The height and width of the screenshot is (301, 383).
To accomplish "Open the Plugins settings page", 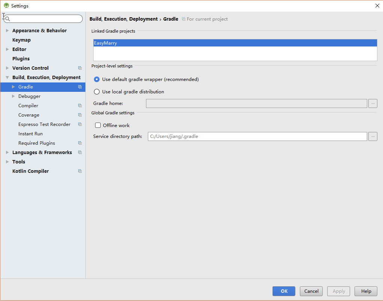I will coord(21,58).
